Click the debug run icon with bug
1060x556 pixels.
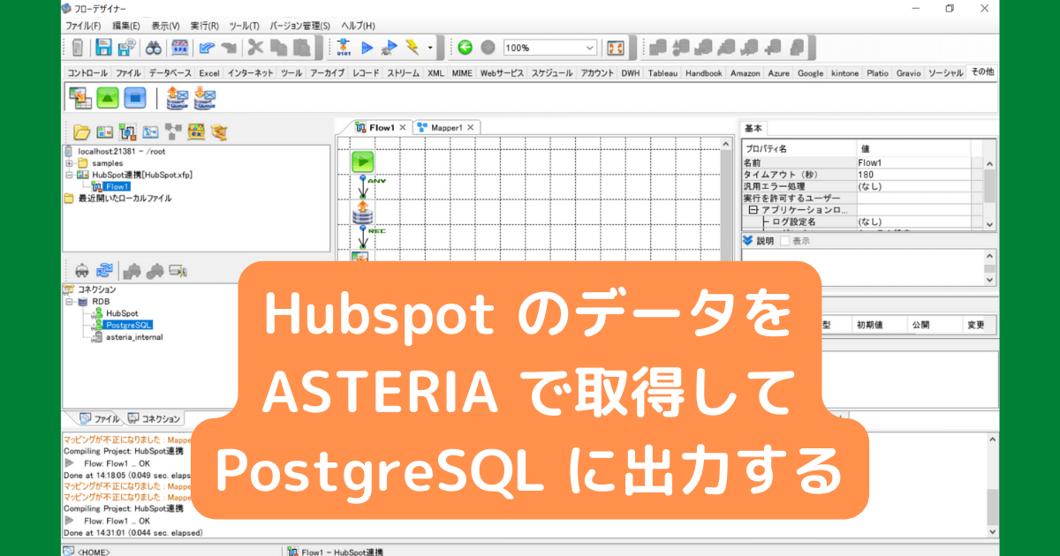[x=390, y=48]
